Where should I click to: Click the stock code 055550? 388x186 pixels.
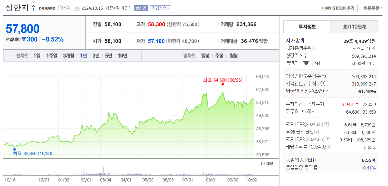point(47,9)
